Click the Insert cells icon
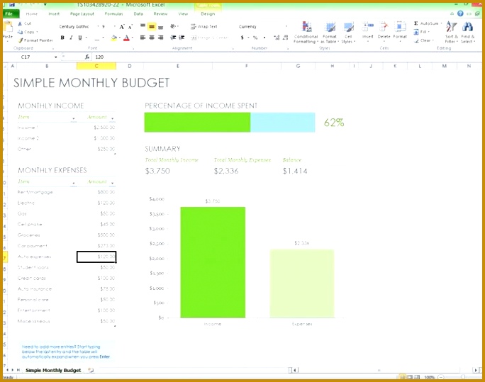Screen dimensions: 485x382 coord(368,27)
